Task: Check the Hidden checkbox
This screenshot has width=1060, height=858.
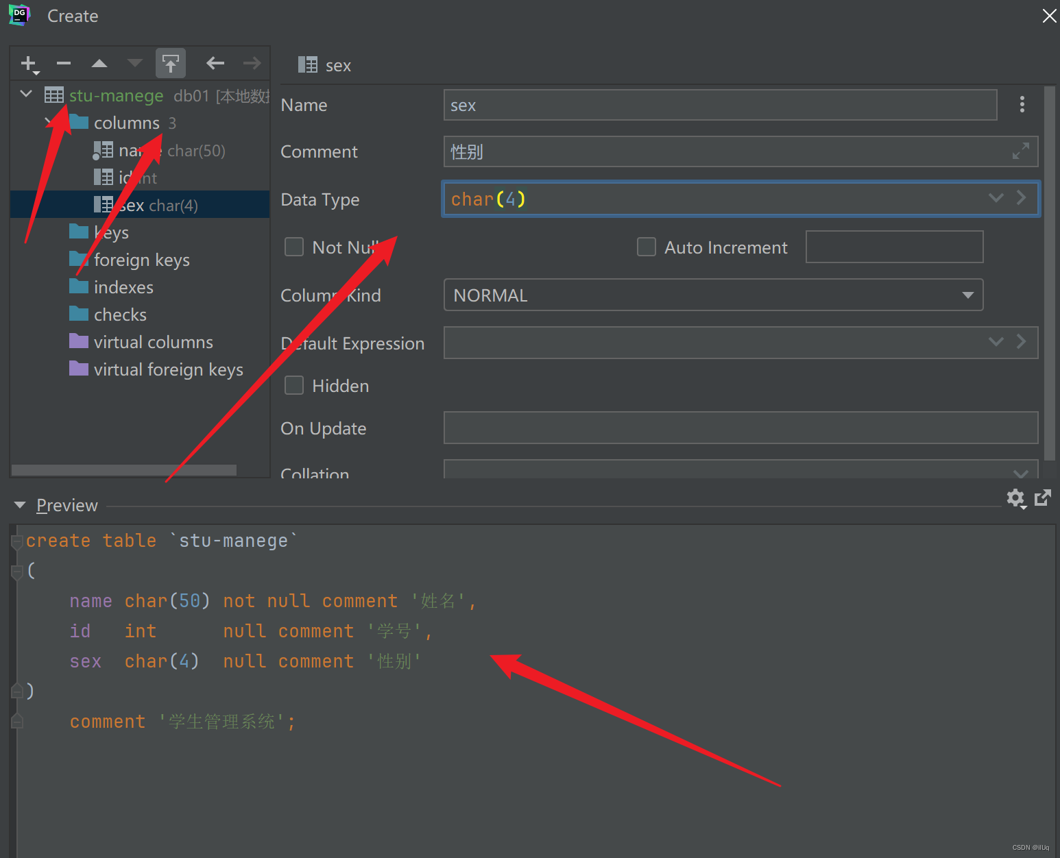Action: point(294,385)
